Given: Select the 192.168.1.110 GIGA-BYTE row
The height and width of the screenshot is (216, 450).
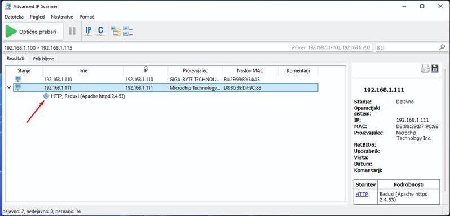Looking at the screenshot, I should point(166,79).
